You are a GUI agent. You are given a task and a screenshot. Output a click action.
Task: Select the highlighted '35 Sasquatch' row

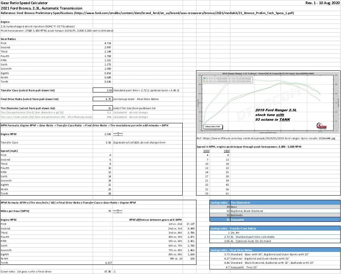275,220
